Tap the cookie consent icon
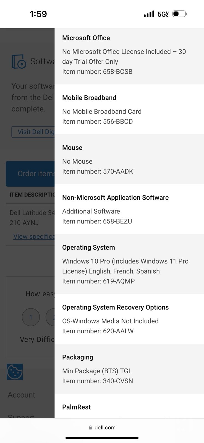Screen dimensions: 204x443 tap(15, 372)
